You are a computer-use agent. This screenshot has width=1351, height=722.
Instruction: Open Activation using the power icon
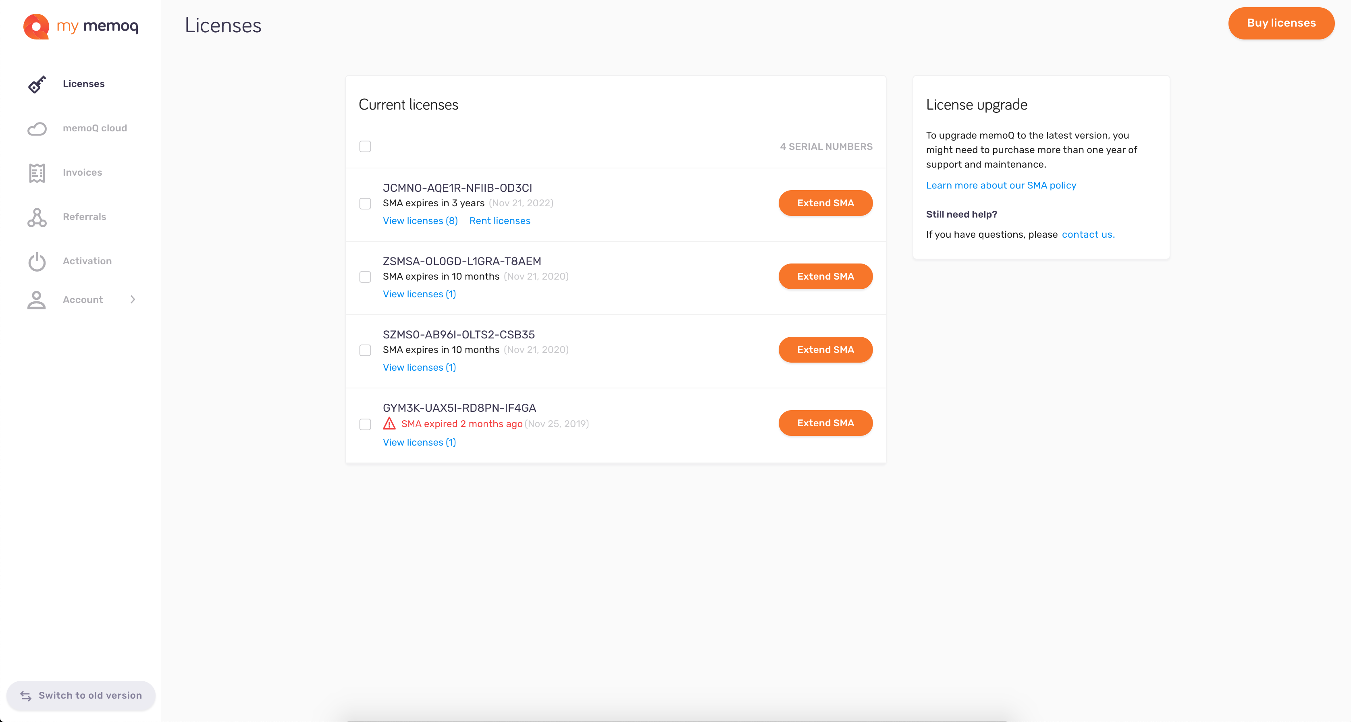point(36,261)
